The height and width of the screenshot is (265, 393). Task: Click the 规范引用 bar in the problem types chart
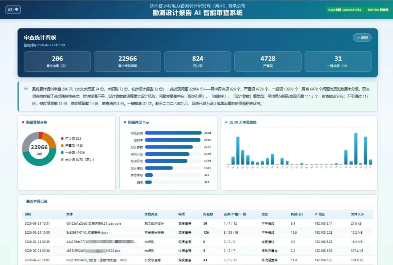[x=173, y=133]
